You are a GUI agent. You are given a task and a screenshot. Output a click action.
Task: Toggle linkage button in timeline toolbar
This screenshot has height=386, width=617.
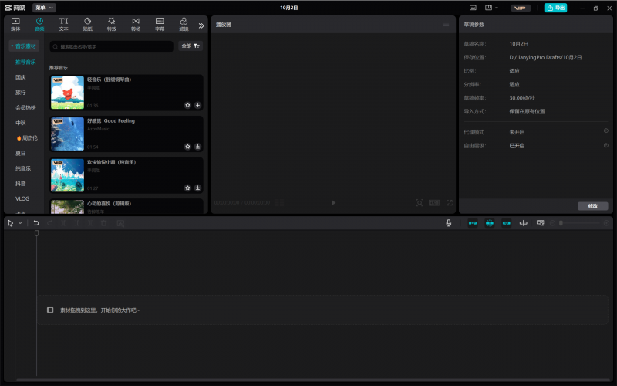tap(507, 223)
